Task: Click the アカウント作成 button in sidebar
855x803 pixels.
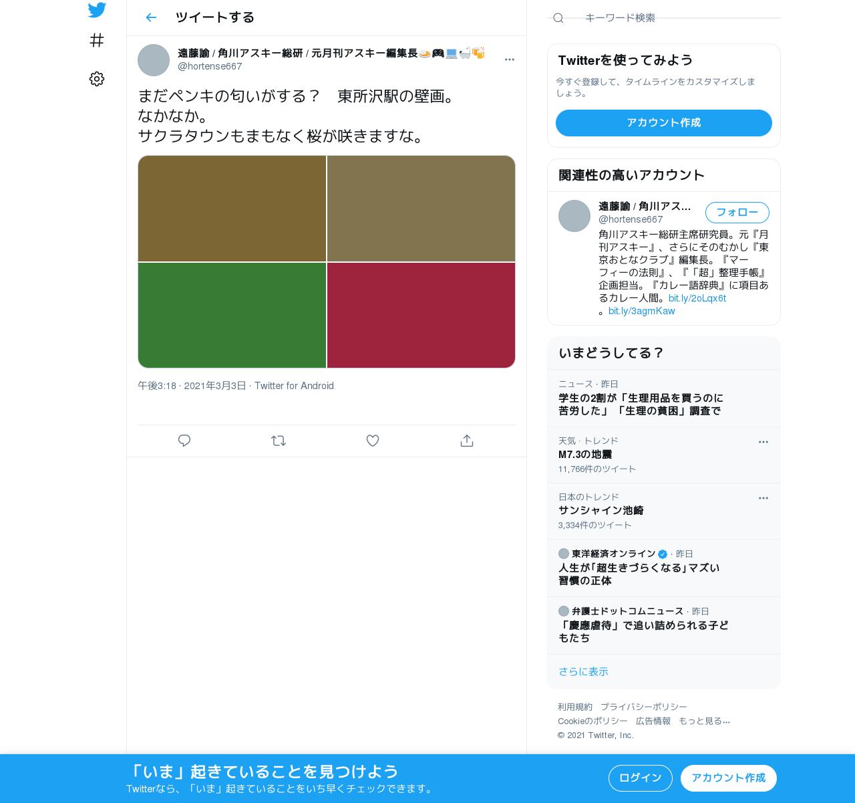Action: [x=664, y=123]
